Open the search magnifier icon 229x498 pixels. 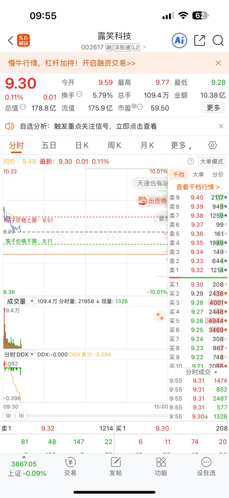pos(218,40)
